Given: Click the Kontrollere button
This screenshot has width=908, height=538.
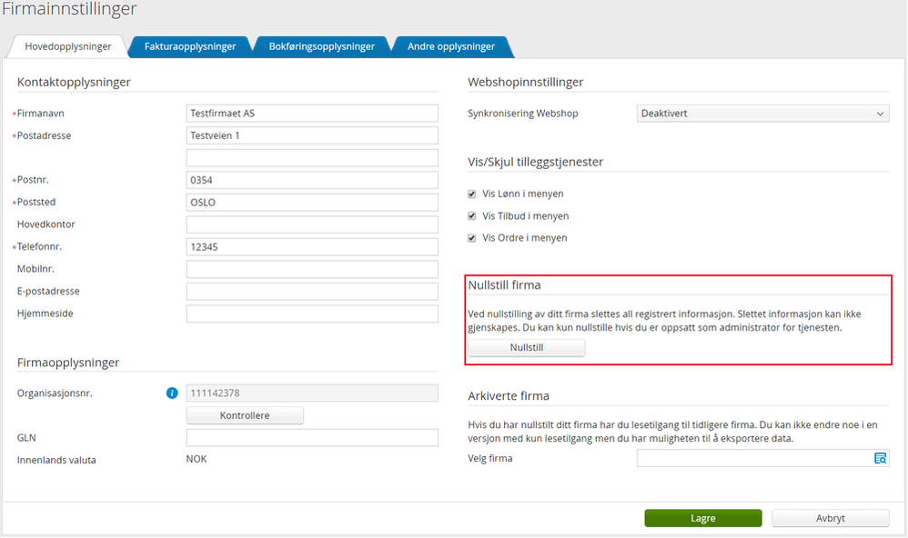Looking at the screenshot, I should (245, 415).
